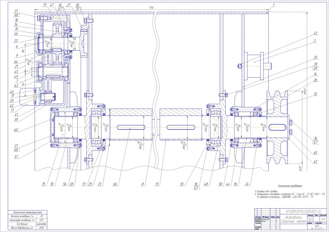
Task: Select the mass value 2500
Action: (41, 228)
